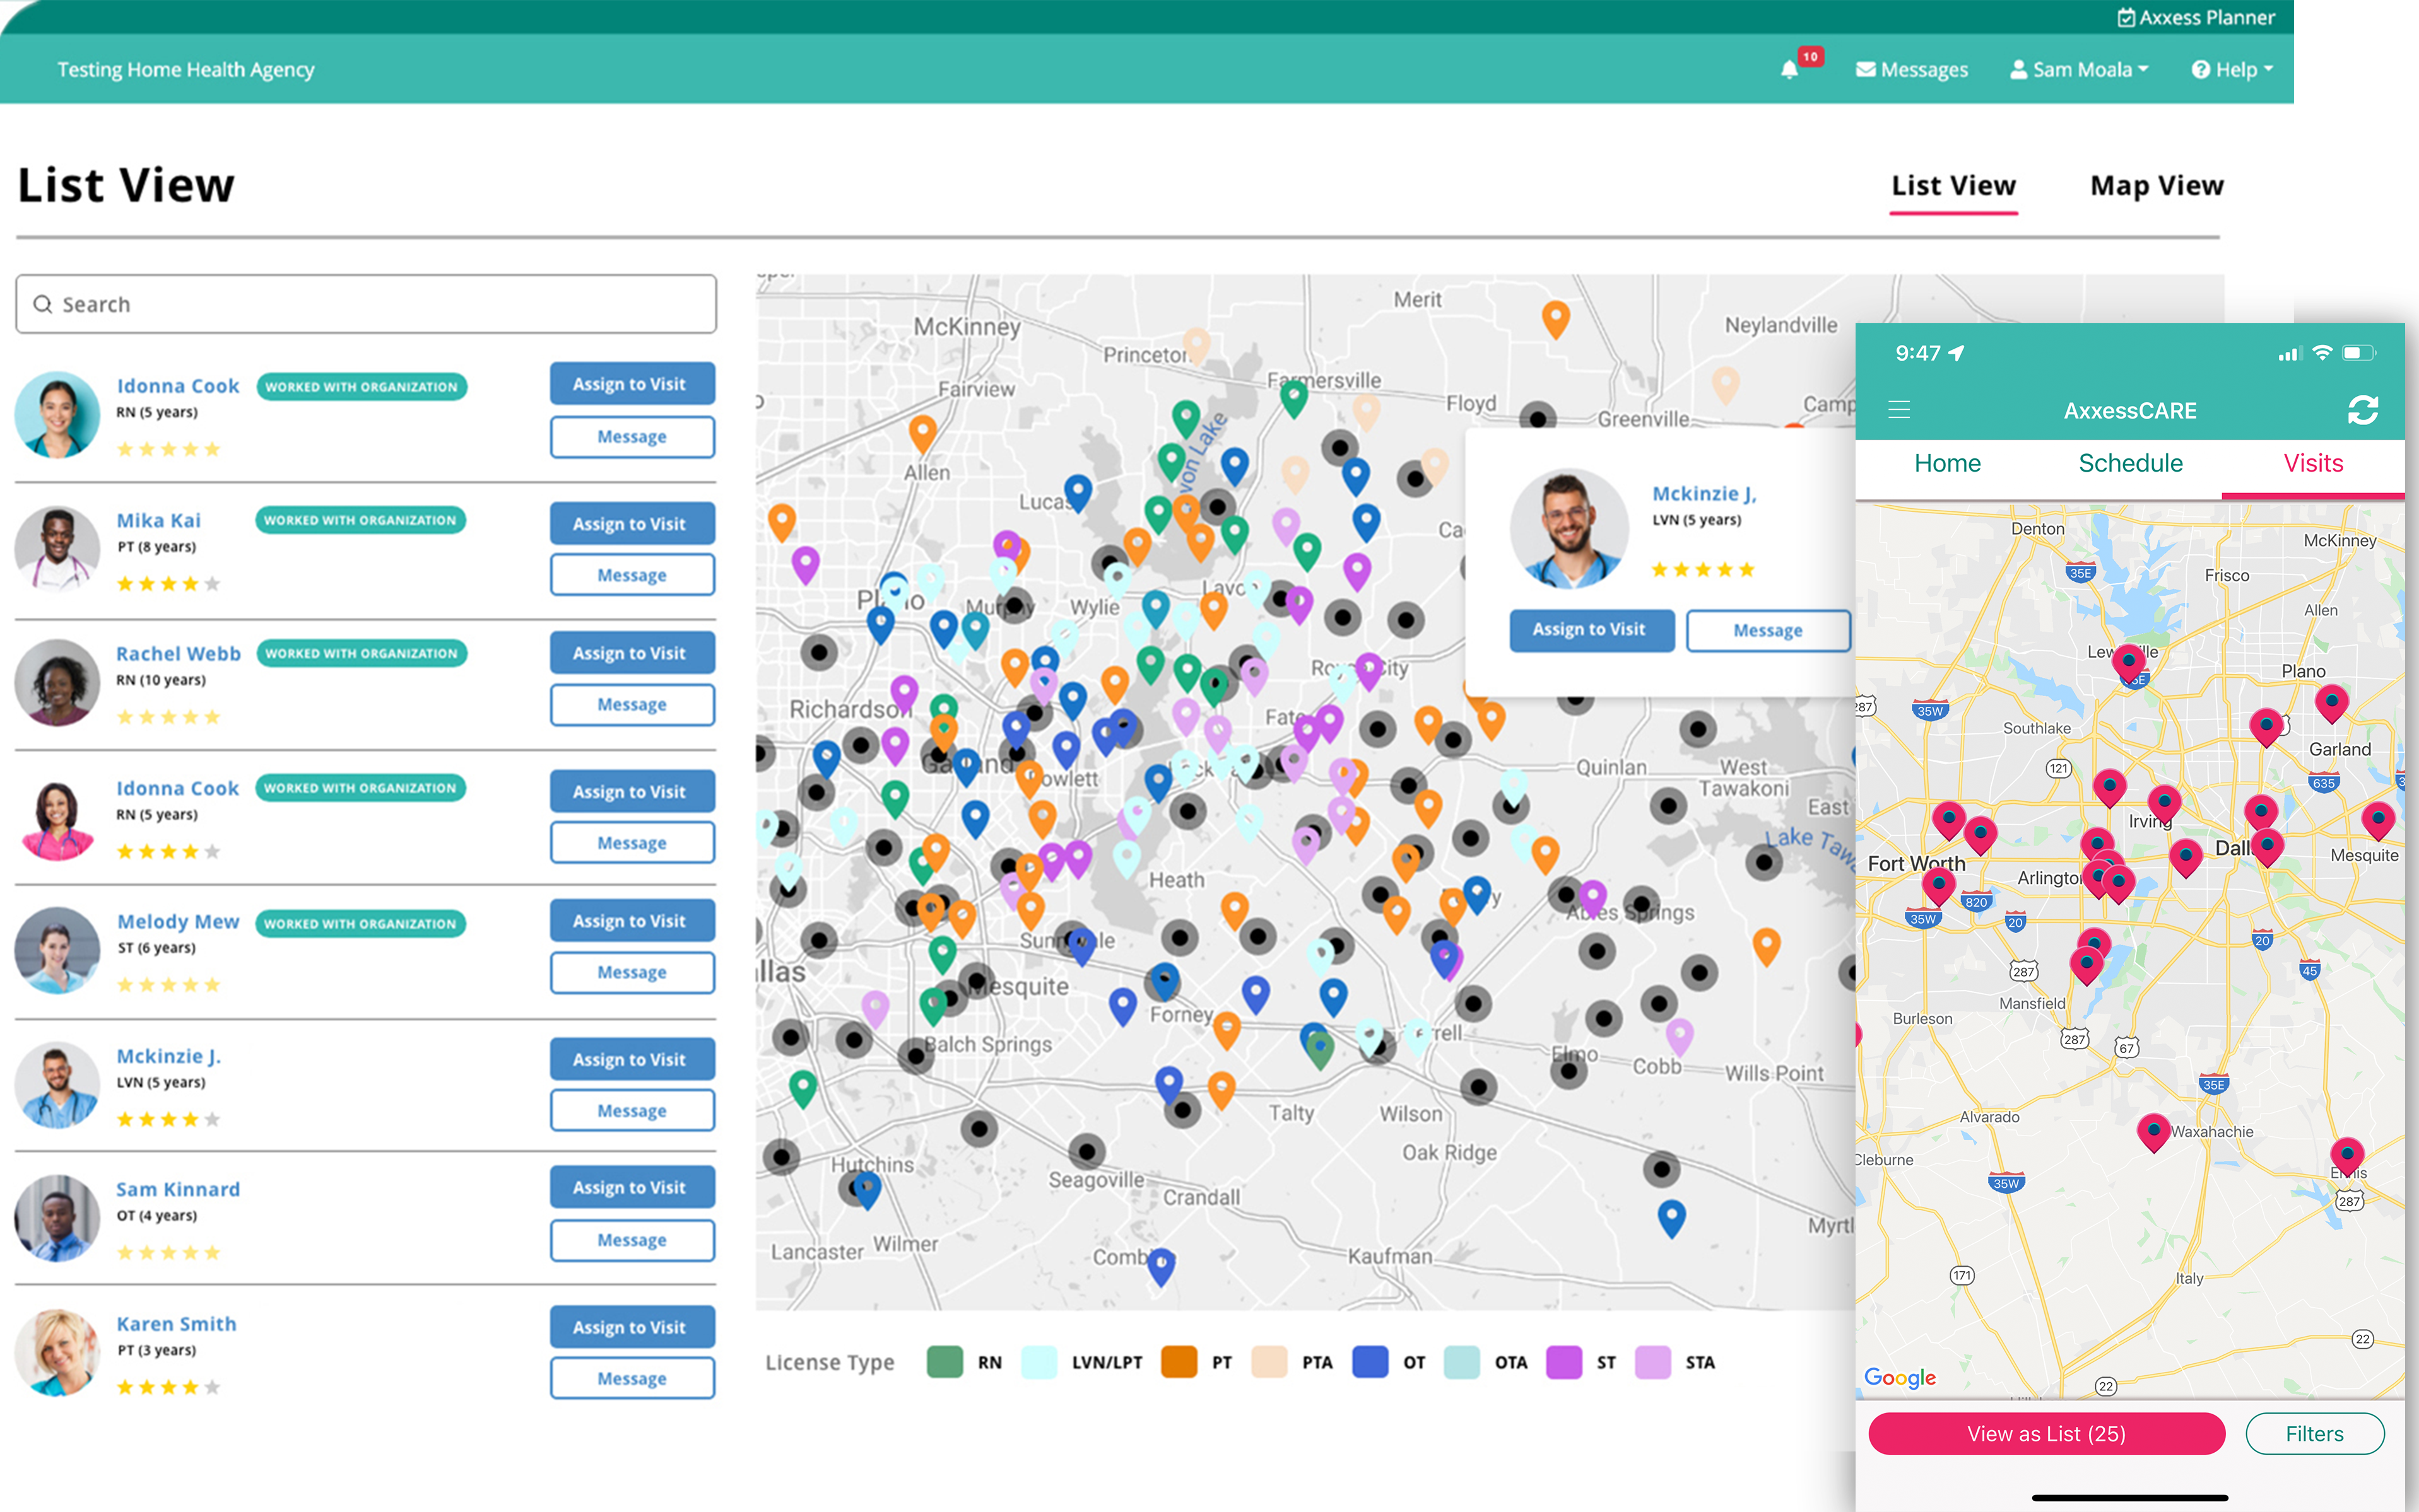Click the PTA peach legend swatch
Image resolution: width=2419 pixels, height=1512 pixels.
tap(1269, 1362)
